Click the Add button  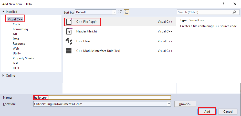click(x=207, y=112)
